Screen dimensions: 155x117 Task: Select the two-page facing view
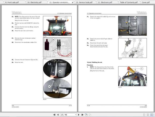[152, 115]
